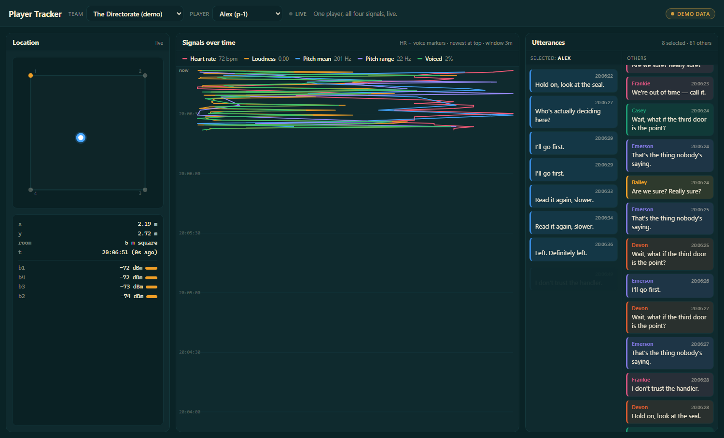This screenshot has height=438, width=724.
Task: Open Casey's 20:06:24 third door utterance
Action: [x=669, y=120]
